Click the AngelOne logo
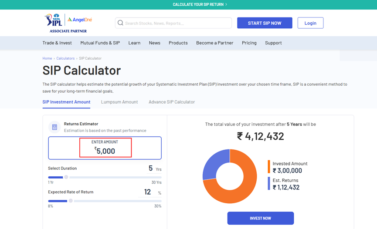Viewport: 377px width, 229px height. 80,20
